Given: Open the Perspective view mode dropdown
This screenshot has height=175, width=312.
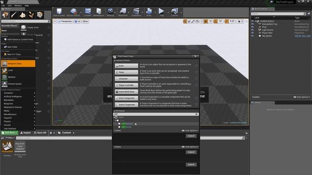Looking at the screenshot, I should (x=65, y=21).
